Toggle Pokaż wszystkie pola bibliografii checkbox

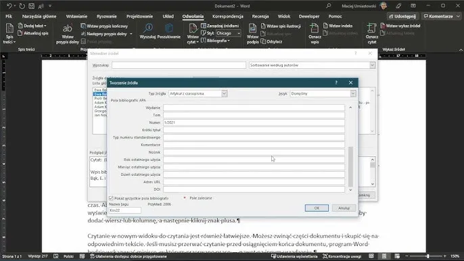click(111, 198)
